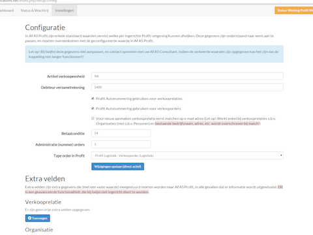Toggle Autonummering voor verkooprelaties checkbox
313x235 pixels.
tap(93, 99)
